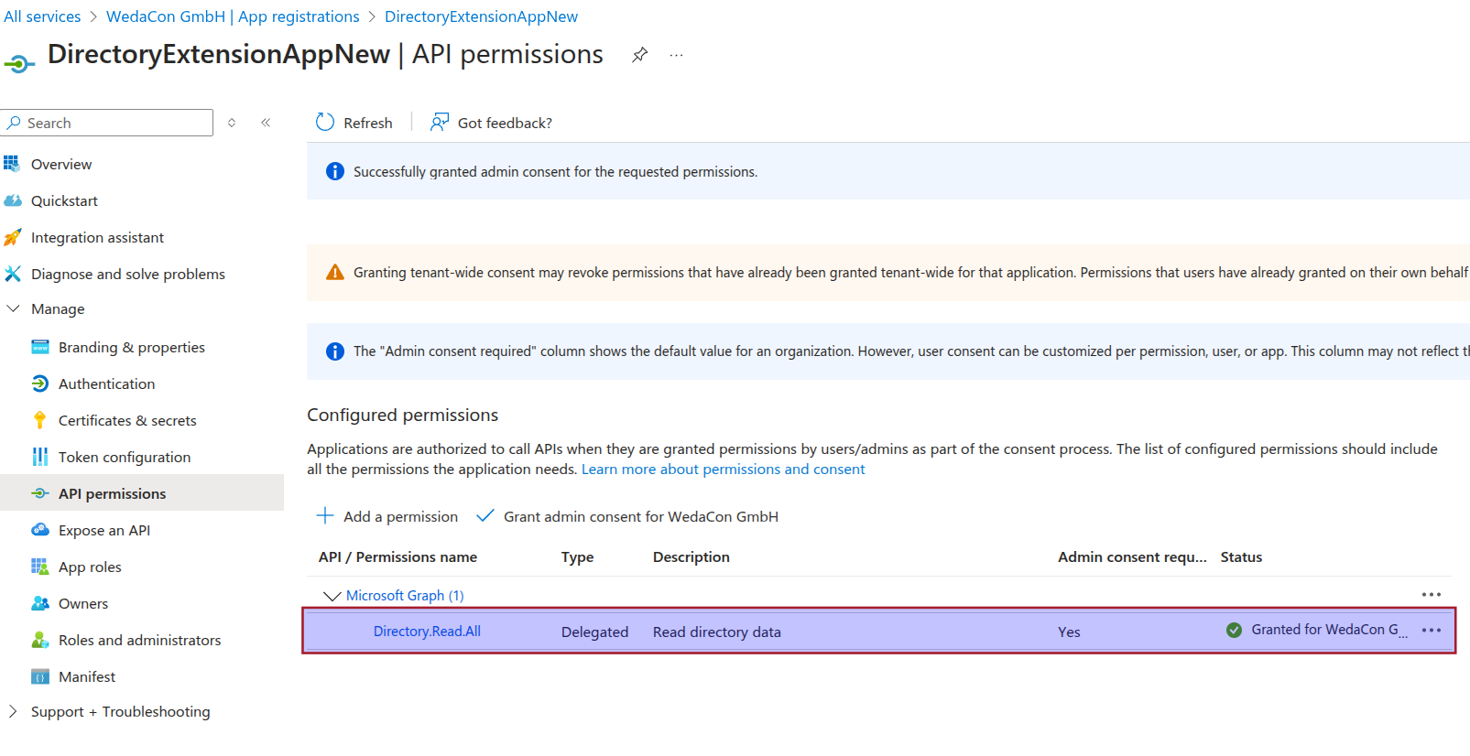
Task: Click the Diagnose and solve problems wrench icon
Action: [x=12, y=274]
